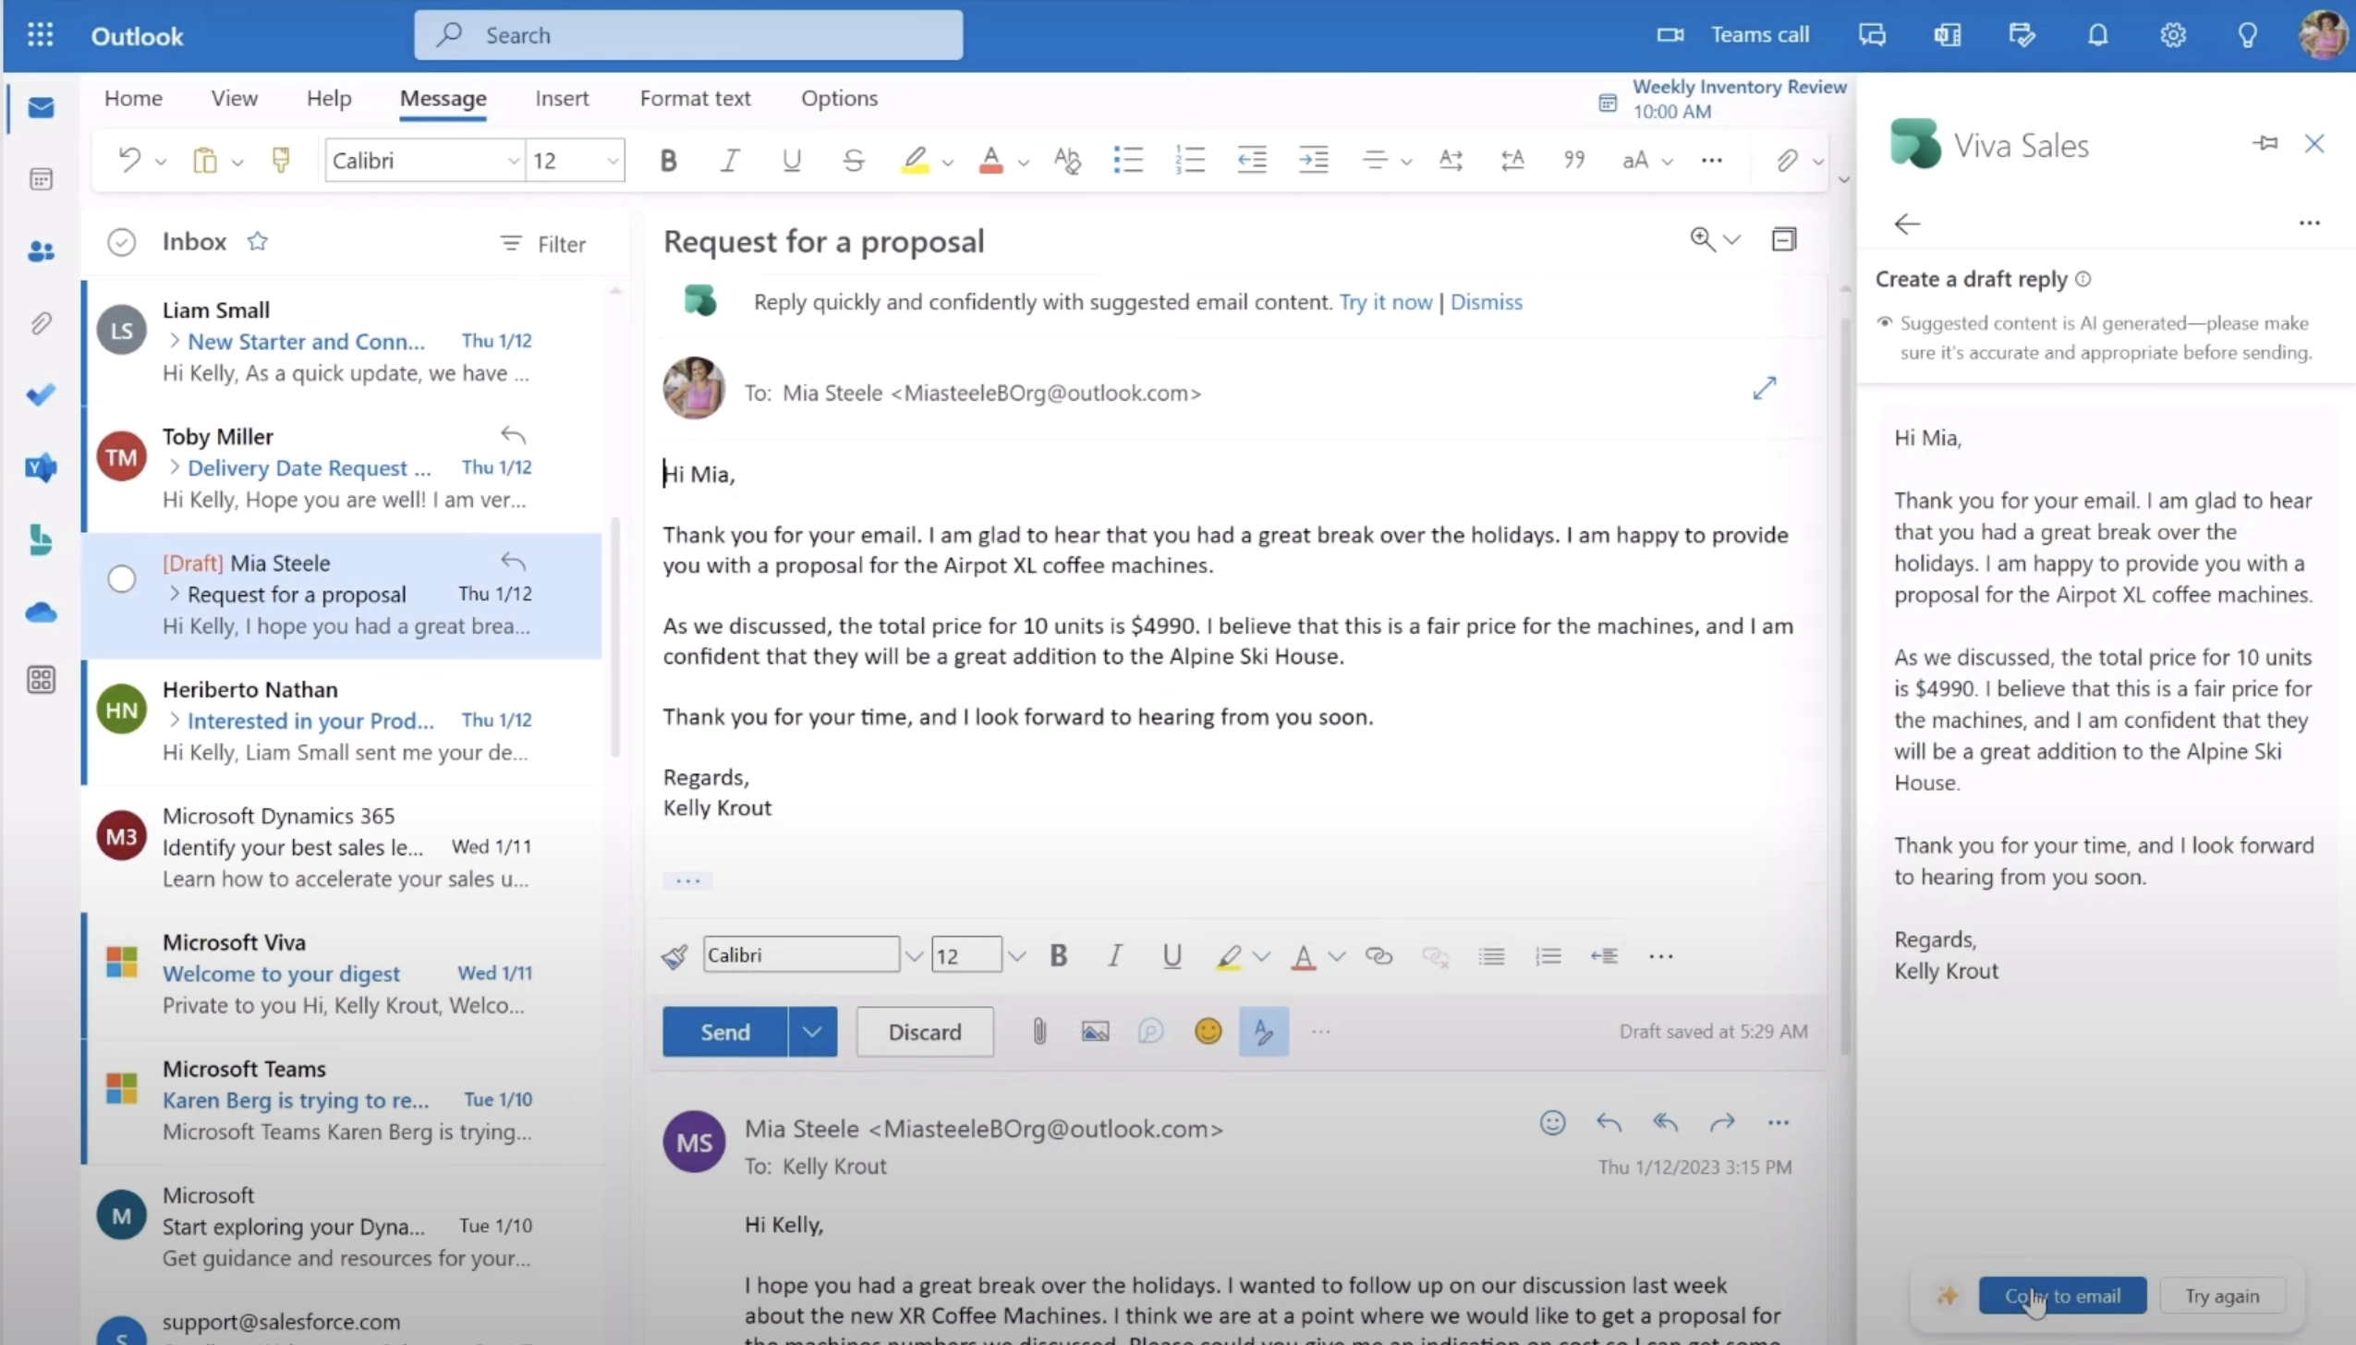The image size is (2356, 1345).
Task: Insert emoji in compose toolbar
Action: point(1208,1031)
